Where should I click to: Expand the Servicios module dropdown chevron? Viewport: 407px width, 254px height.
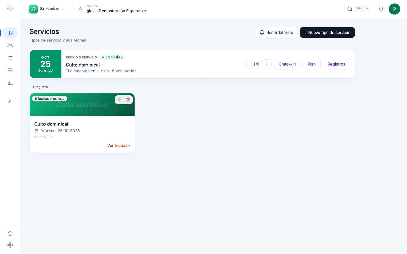click(64, 9)
